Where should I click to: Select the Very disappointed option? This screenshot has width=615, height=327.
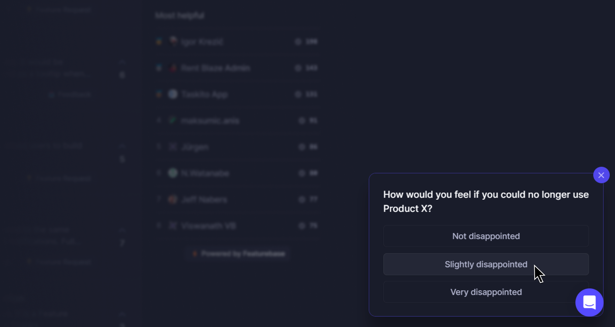click(x=486, y=292)
